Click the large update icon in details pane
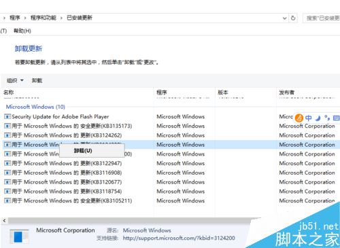 (19, 236)
